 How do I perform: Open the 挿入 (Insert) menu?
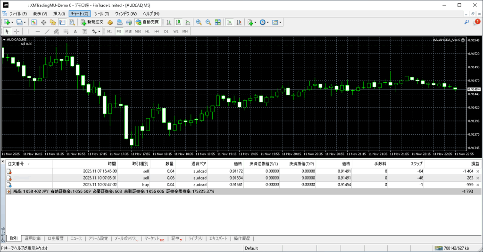click(x=59, y=14)
